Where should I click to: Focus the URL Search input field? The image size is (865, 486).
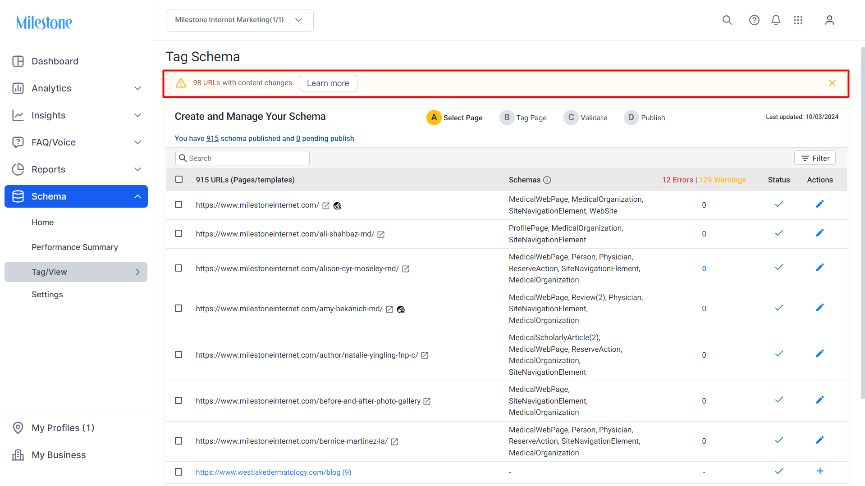[x=243, y=158]
